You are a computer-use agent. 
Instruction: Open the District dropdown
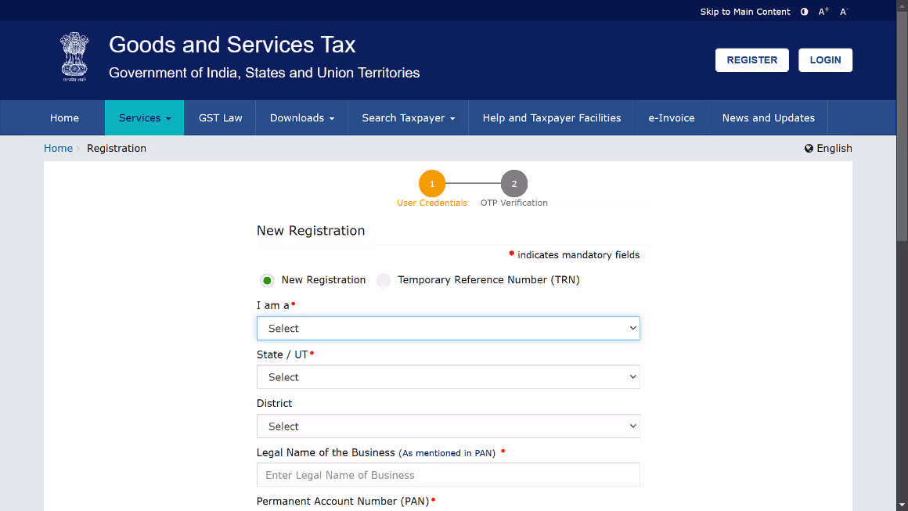pyautogui.click(x=449, y=426)
